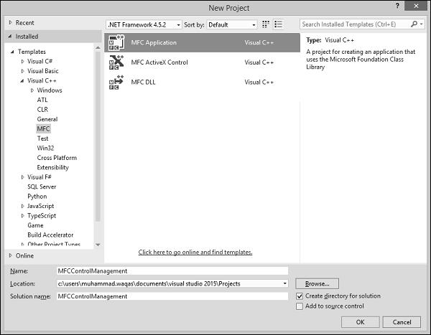Click the tree scrollbar up arrow

point(98,48)
